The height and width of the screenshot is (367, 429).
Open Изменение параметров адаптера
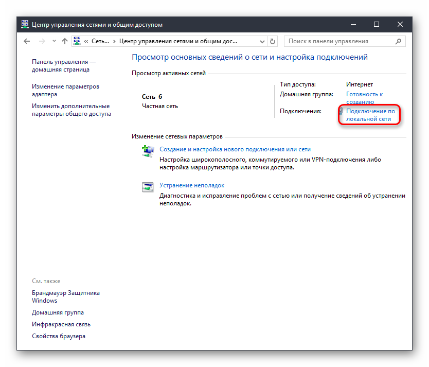tap(65, 91)
